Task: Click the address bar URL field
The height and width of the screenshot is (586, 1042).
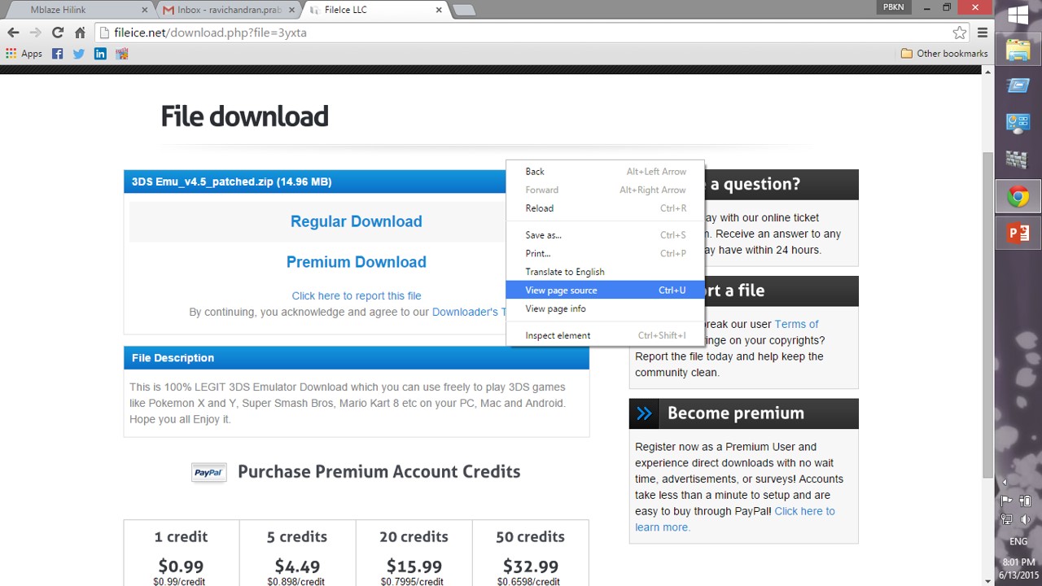Action: [x=521, y=33]
